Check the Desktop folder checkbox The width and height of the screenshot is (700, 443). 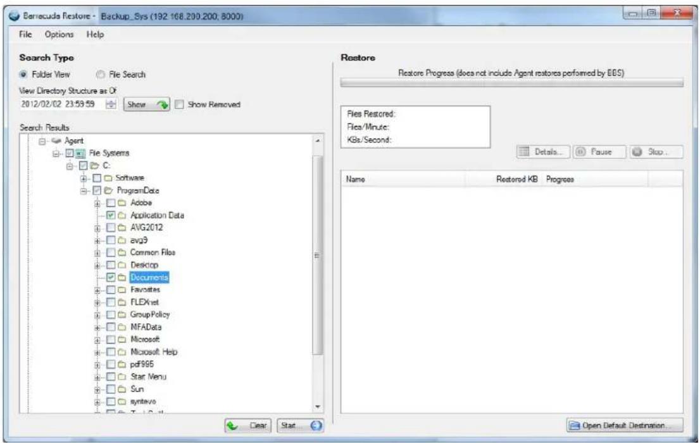[x=111, y=265]
